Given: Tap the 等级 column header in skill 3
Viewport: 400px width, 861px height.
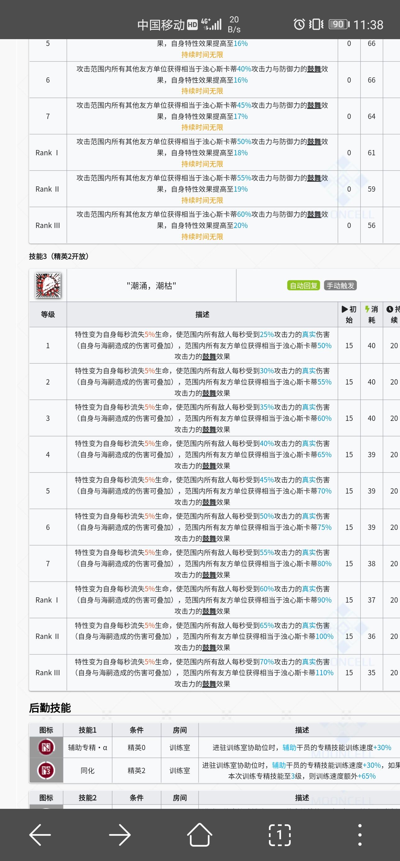Looking at the screenshot, I should (48, 315).
